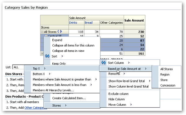The image size is (186, 115).
Task: Click the Other Categories value 78
Action: click(x=112, y=32)
